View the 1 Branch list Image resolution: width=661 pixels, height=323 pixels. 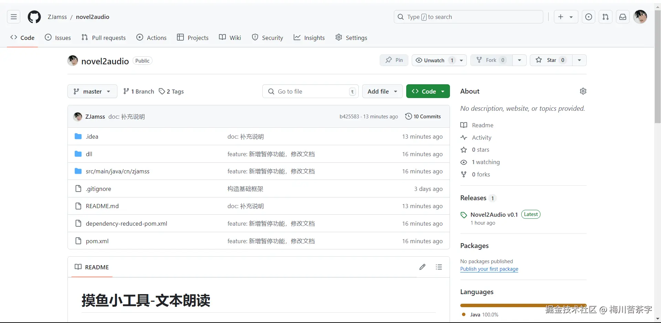pyautogui.click(x=139, y=91)
